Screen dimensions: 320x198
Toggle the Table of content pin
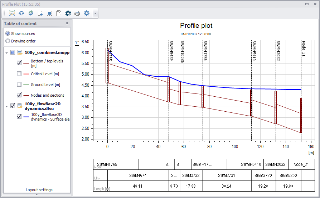(x=67, y=24)
